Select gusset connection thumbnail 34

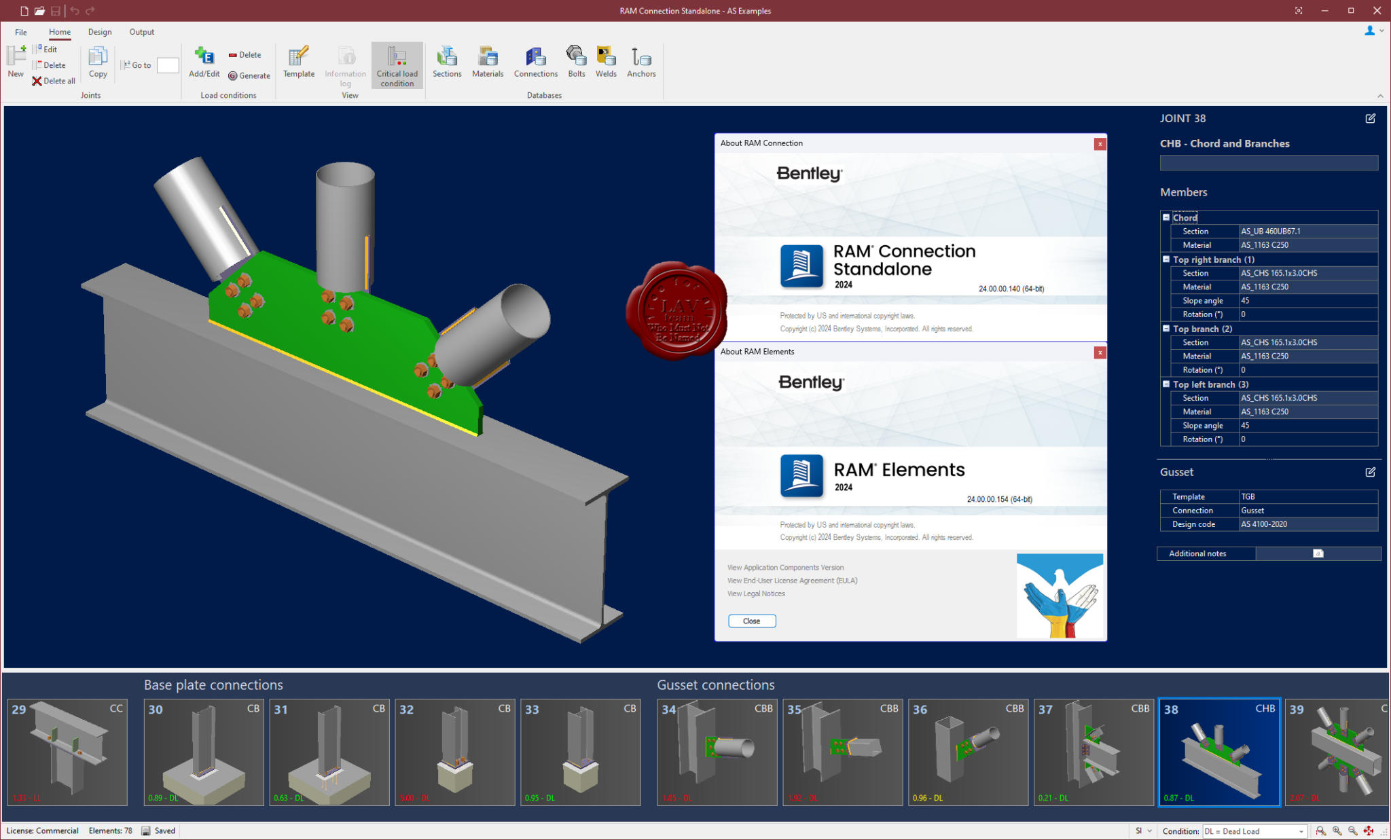(717, 752)
